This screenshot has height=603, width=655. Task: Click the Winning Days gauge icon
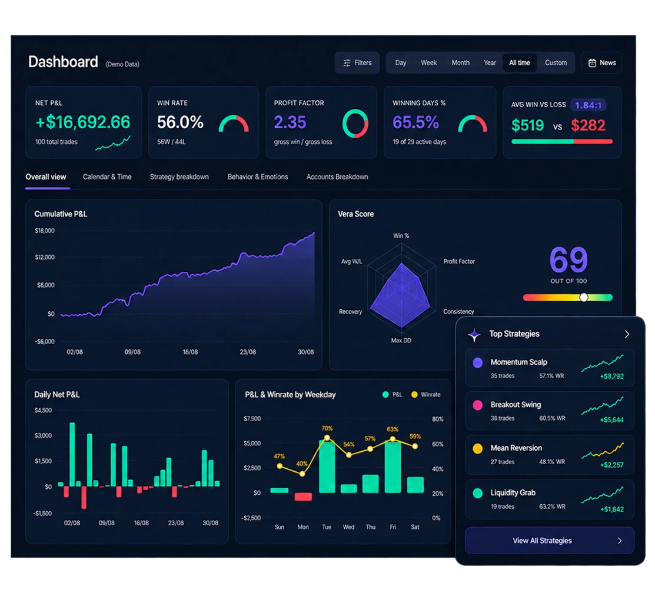click(x=473, y=124)
